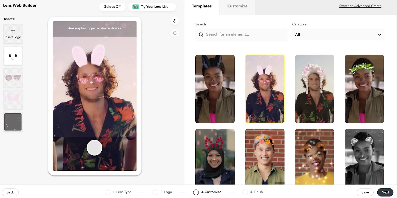Viewport: 397px width, 198px height.
Task: Click Try Your Lens Live button
Action: click(x=152, y=7)
